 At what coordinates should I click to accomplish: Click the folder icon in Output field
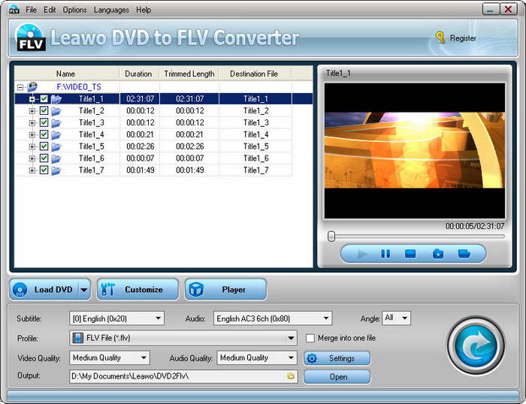click(x=291, y=376)
